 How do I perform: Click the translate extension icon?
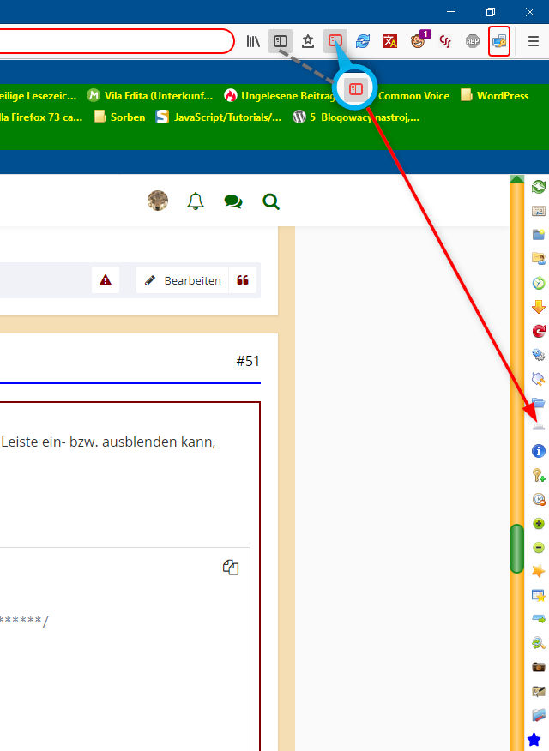coord(390,41)
